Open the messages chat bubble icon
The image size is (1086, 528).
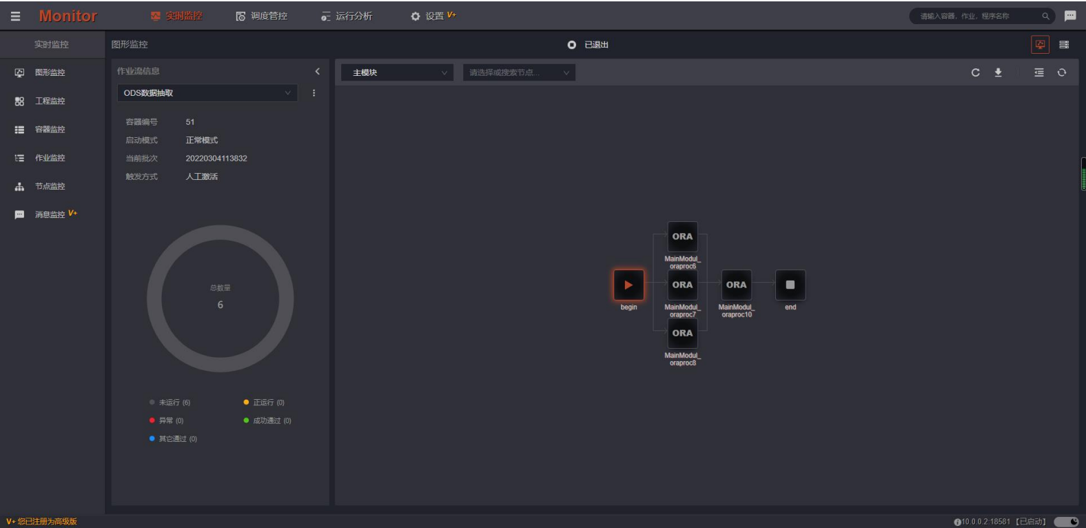coord(1070,16)
